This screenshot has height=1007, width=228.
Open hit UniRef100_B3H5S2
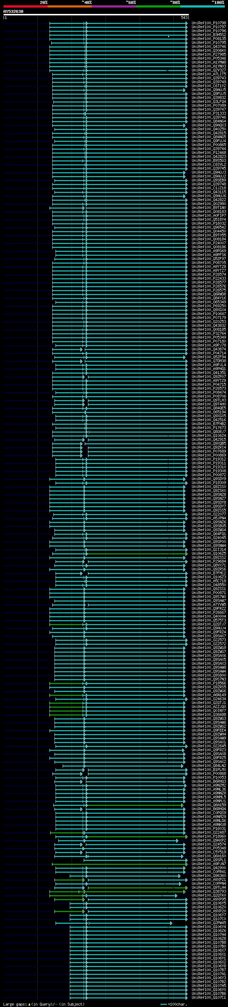pyautogui.click(x=209, y=35)
